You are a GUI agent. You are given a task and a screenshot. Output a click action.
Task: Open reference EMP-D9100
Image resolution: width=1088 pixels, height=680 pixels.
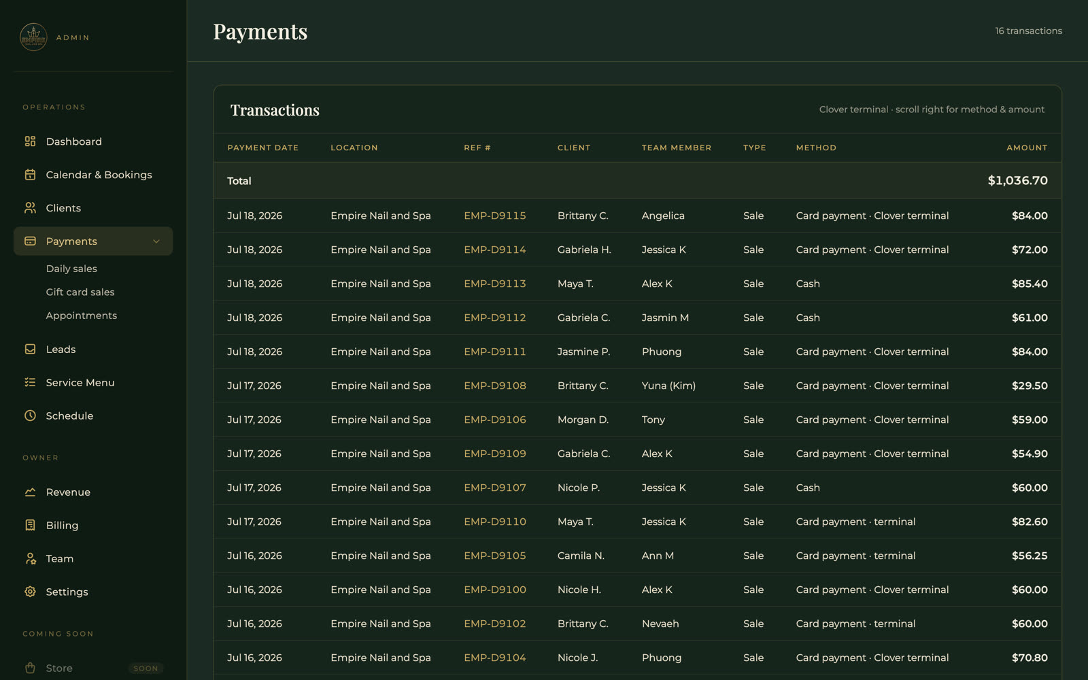click(x=495, y=590)
